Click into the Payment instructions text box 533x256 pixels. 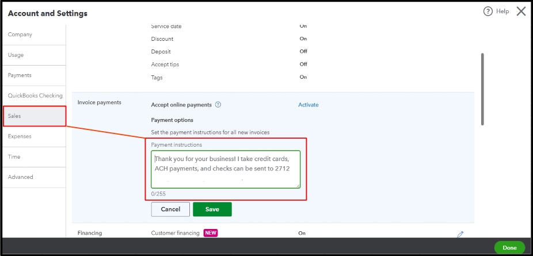click(226, 169)
